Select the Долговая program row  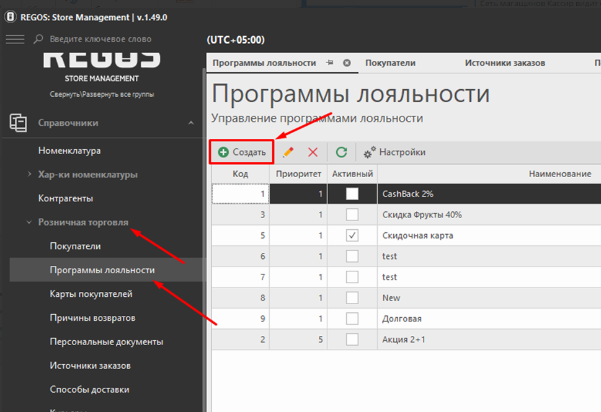click(402, 318)
